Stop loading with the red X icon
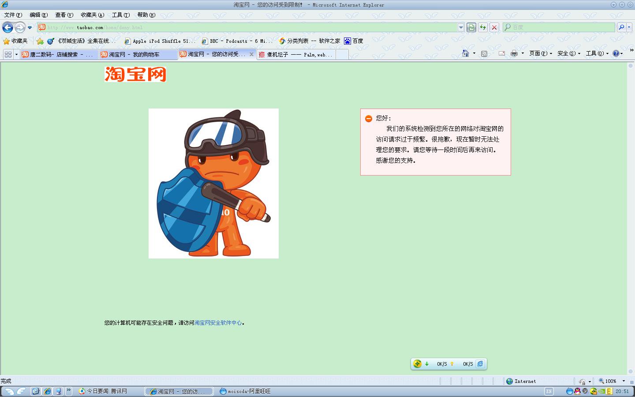Viewport: 635px width, 397px height. click(x=494, y=27)
